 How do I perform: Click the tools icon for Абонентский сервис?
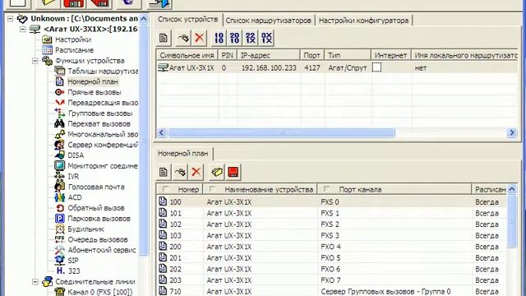click(59, 250)
